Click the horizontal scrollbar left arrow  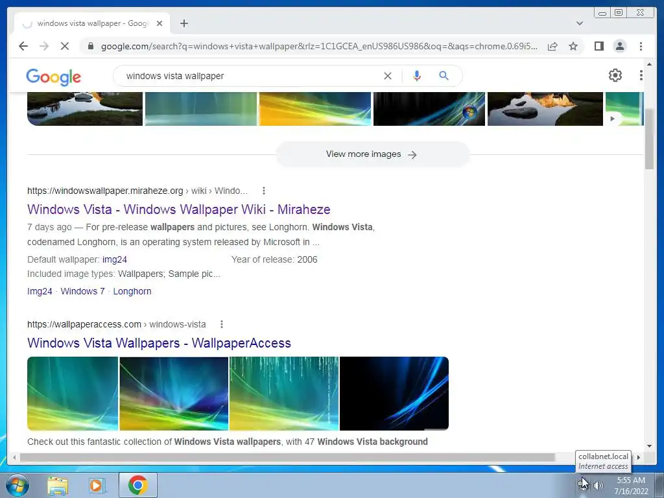pos(14,457)
